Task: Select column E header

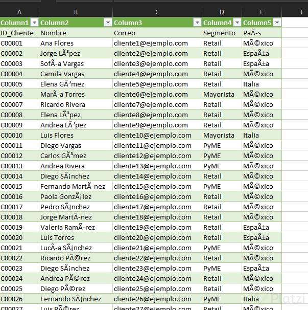Action: click(262, 12)
